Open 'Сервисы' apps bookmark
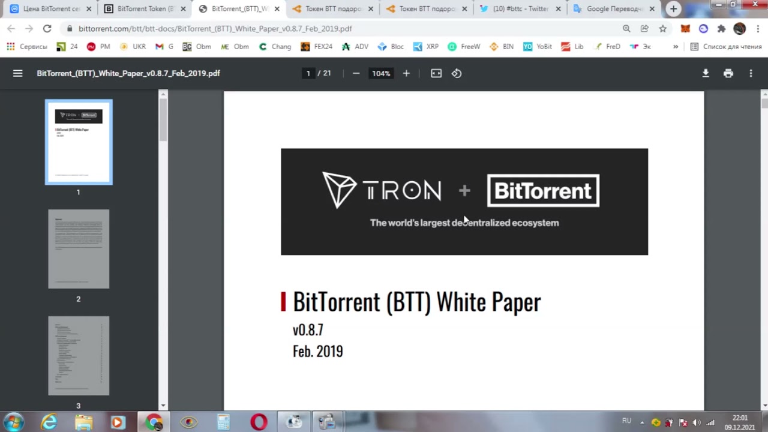 click(x=26, y=46)
